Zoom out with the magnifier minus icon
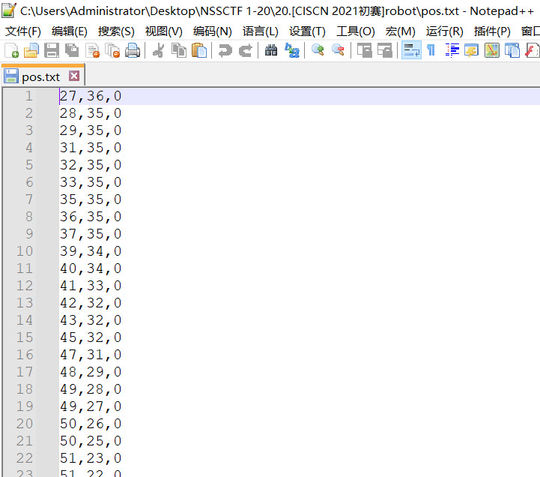The height and width of the screenshot is (477, 540). [339, 51]
